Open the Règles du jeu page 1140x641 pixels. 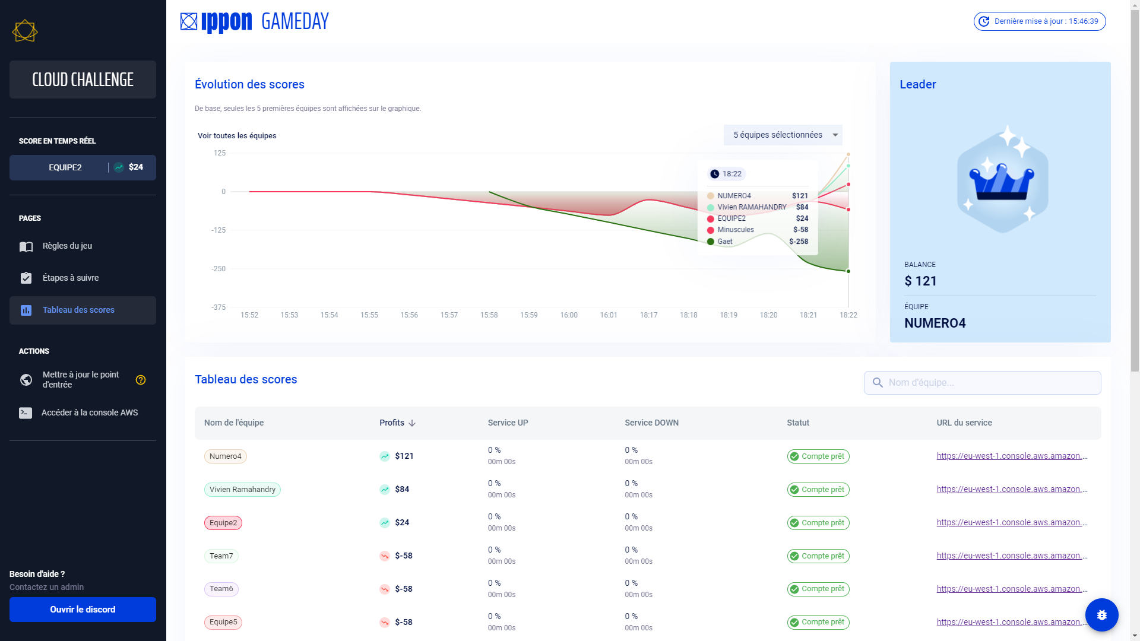click(83, 246)
